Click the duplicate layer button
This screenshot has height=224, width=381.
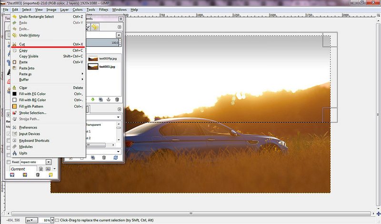pyautogui.click(x=100, y=100)
